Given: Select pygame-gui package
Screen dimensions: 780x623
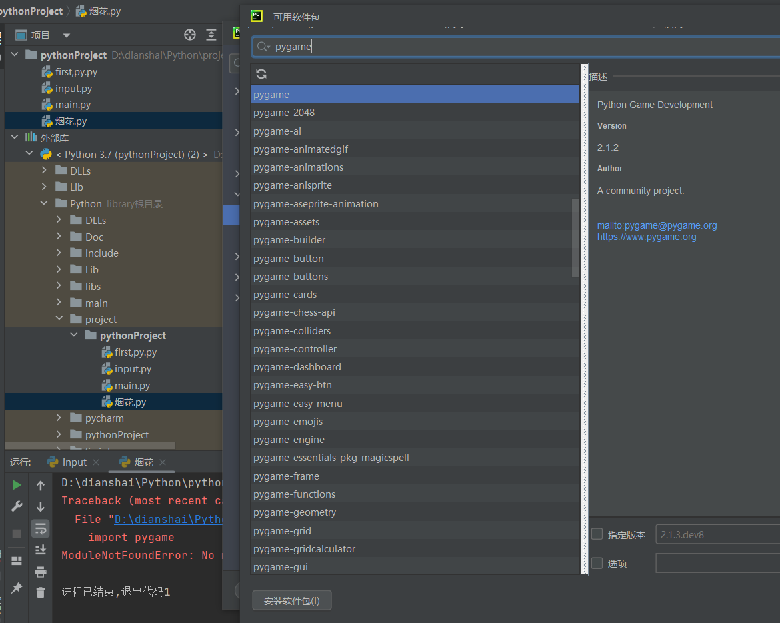Looking at the screenshot, I should click(x=415, y=567).
